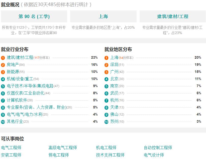Open 专业服务(咨询、人力资源、财会) link
The width and height of the screenshot is (206, 159).
pyautogui.click(x=37, y=107)
